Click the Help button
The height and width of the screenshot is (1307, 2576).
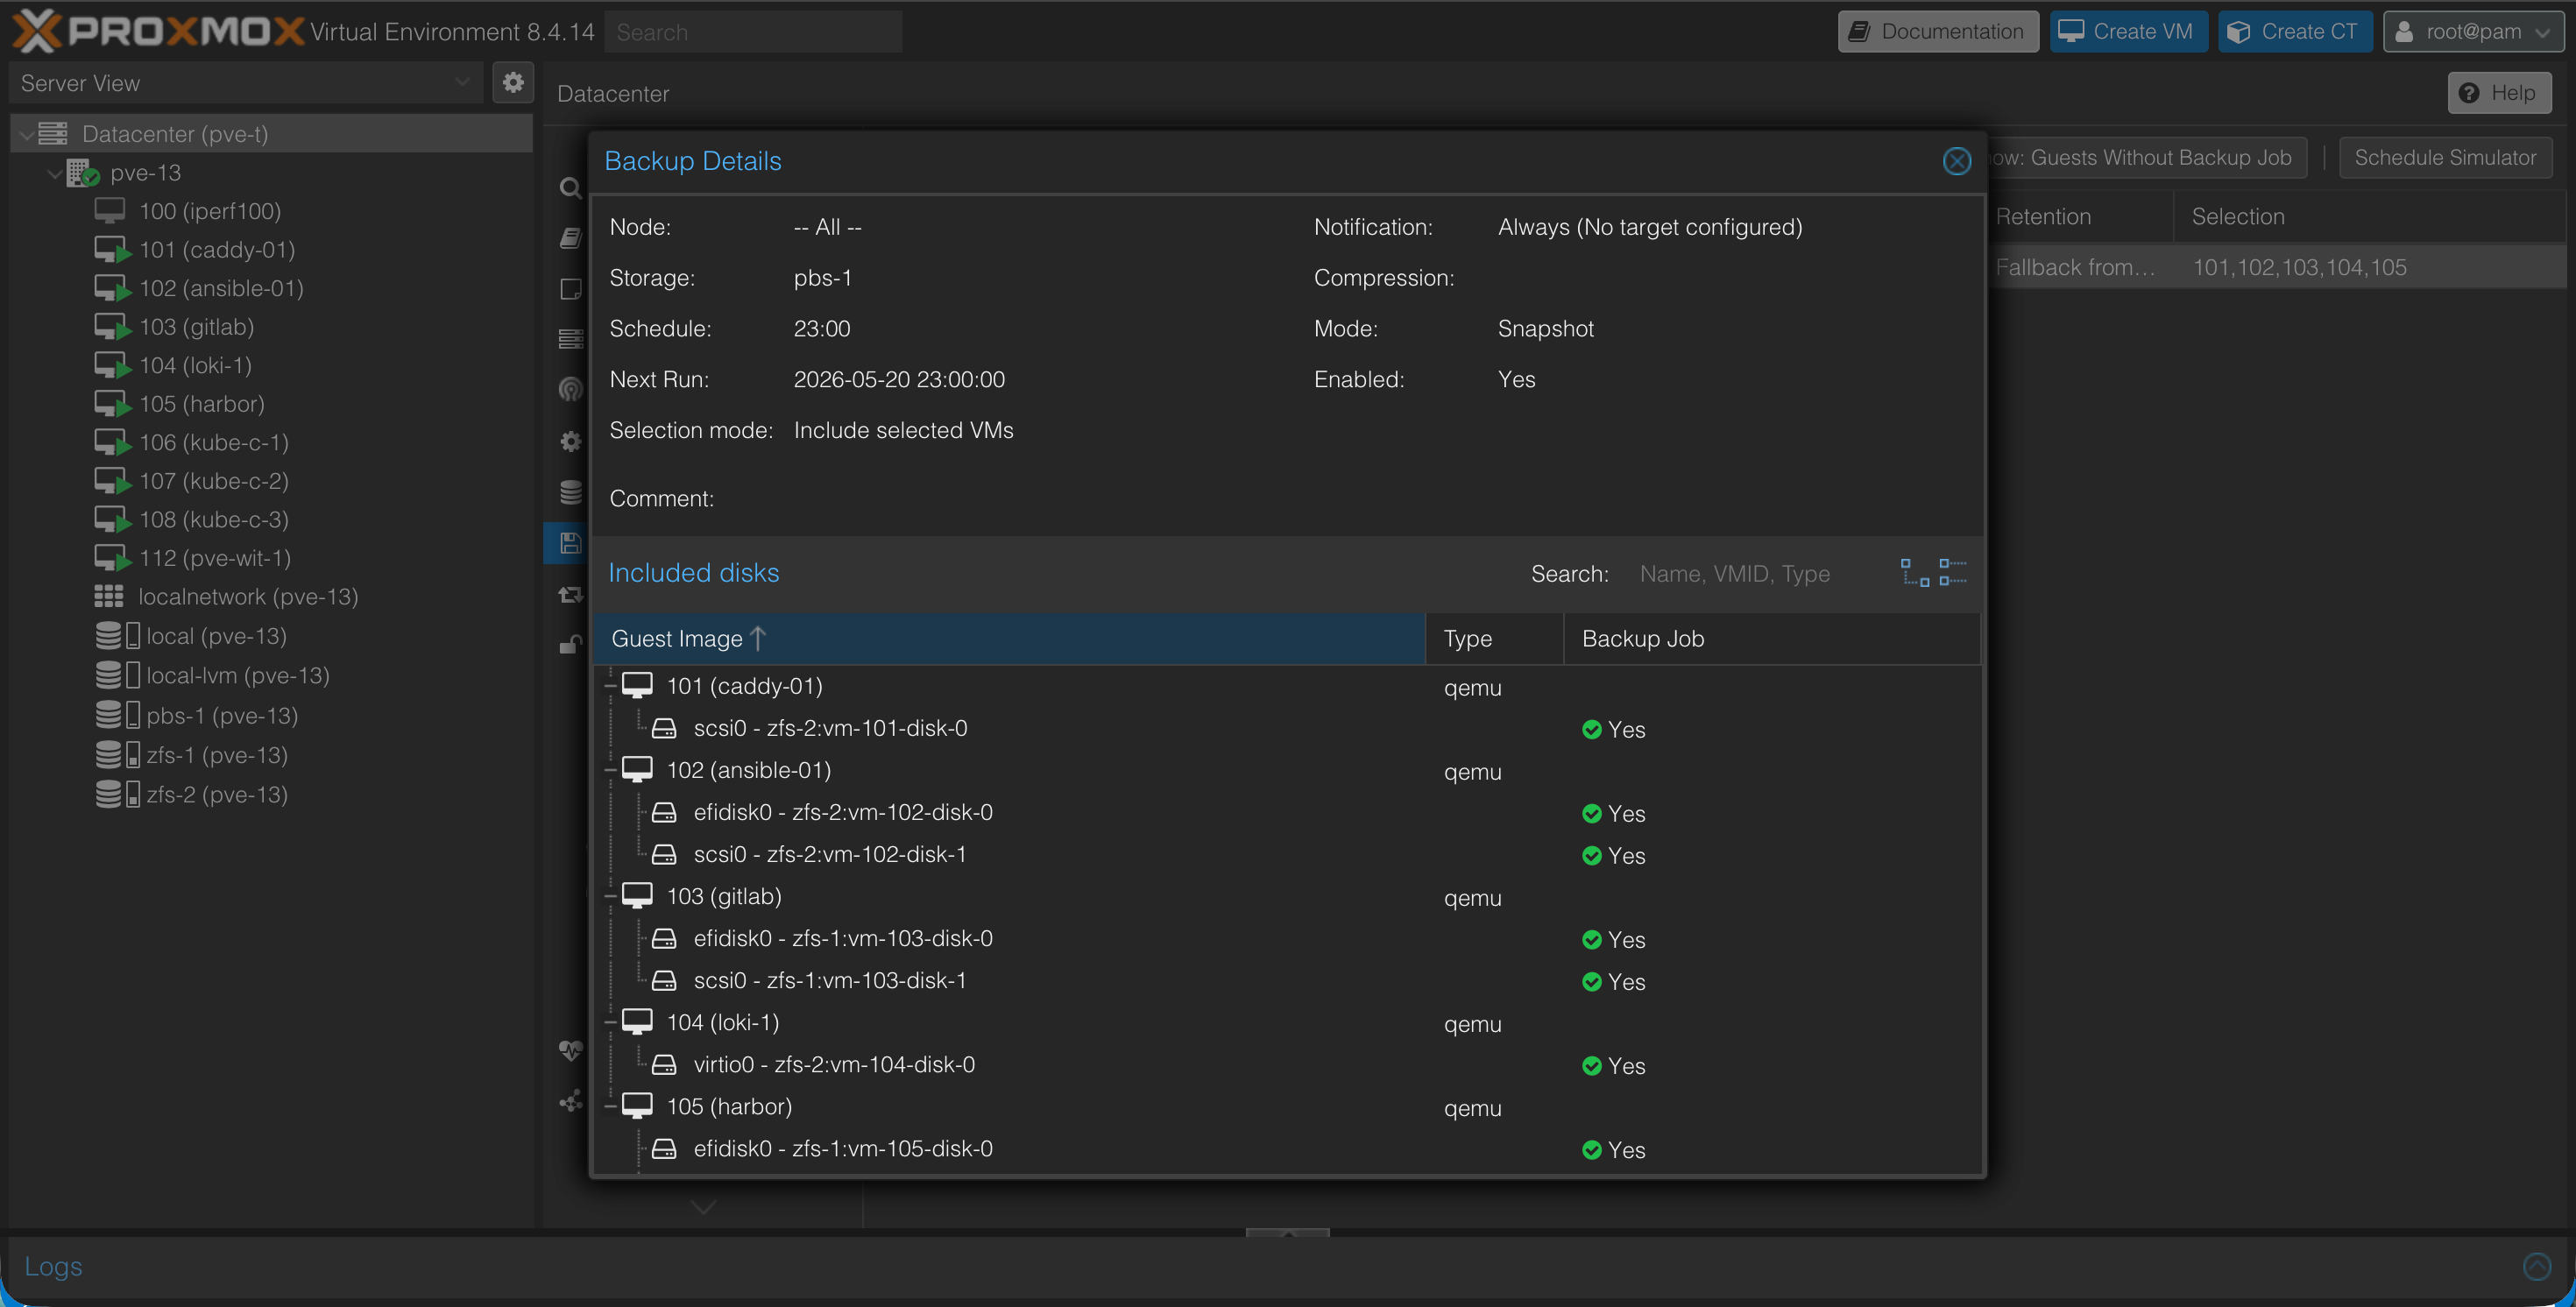coord(2499,92)
